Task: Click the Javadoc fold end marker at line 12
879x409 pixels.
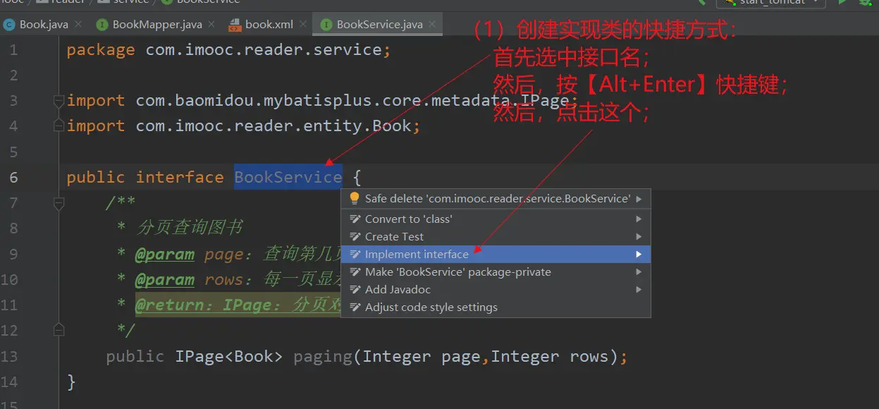Action: point(59,329)
